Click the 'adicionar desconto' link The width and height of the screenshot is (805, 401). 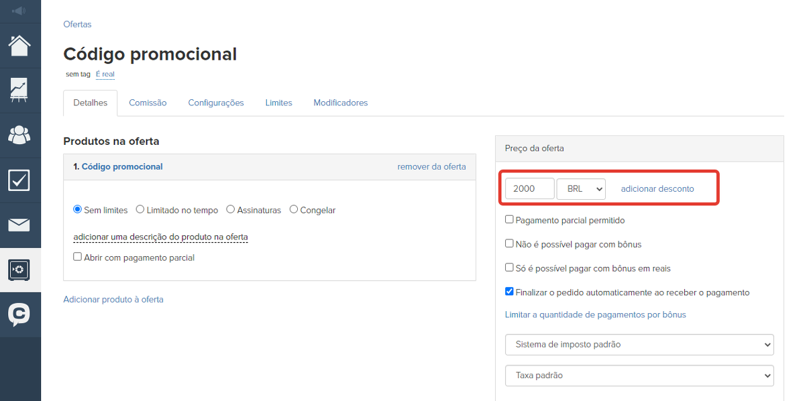[x=657, y=189]
